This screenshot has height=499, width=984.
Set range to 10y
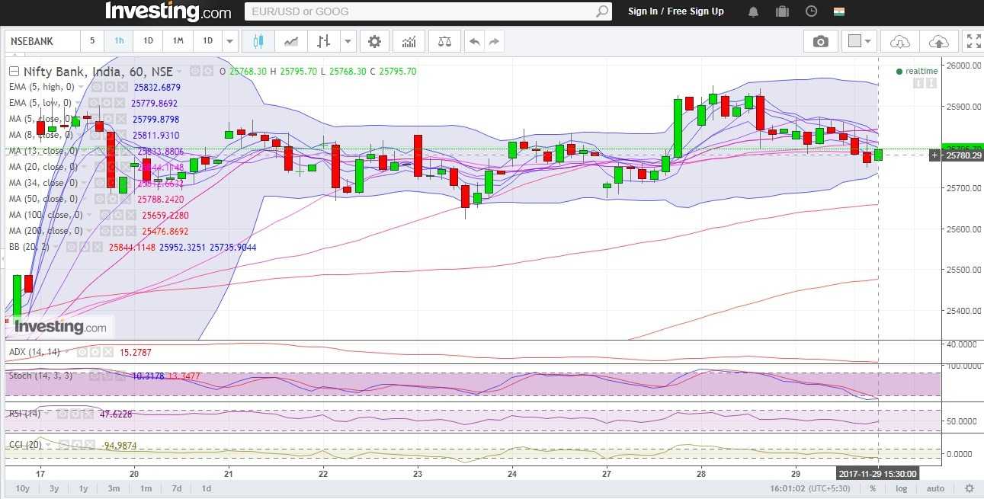tap(23, 488)
